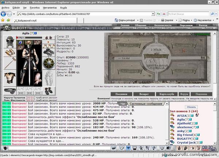Click the knight helmet icon in chat bar
219x158 pixels.
[168, 148]
